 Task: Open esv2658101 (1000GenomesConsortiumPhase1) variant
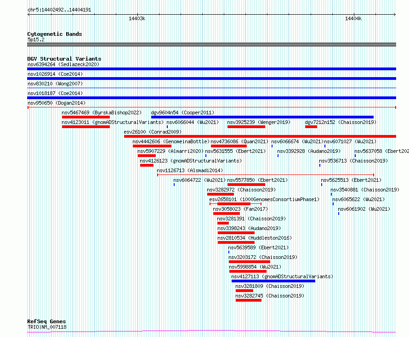[264, 199]
